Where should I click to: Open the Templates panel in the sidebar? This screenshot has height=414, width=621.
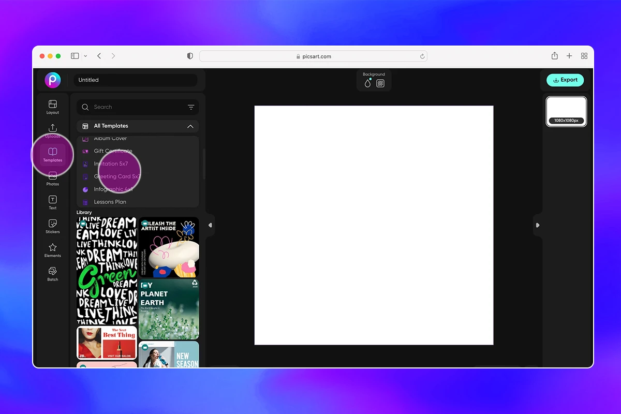(52, 154)
